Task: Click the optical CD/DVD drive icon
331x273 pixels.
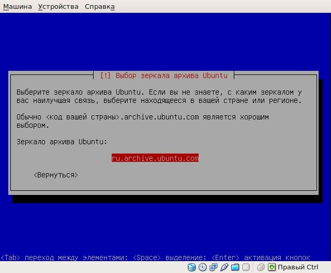Action: [203, 267]
